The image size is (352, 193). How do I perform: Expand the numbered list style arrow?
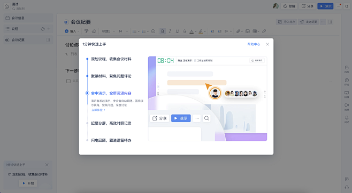148,31
